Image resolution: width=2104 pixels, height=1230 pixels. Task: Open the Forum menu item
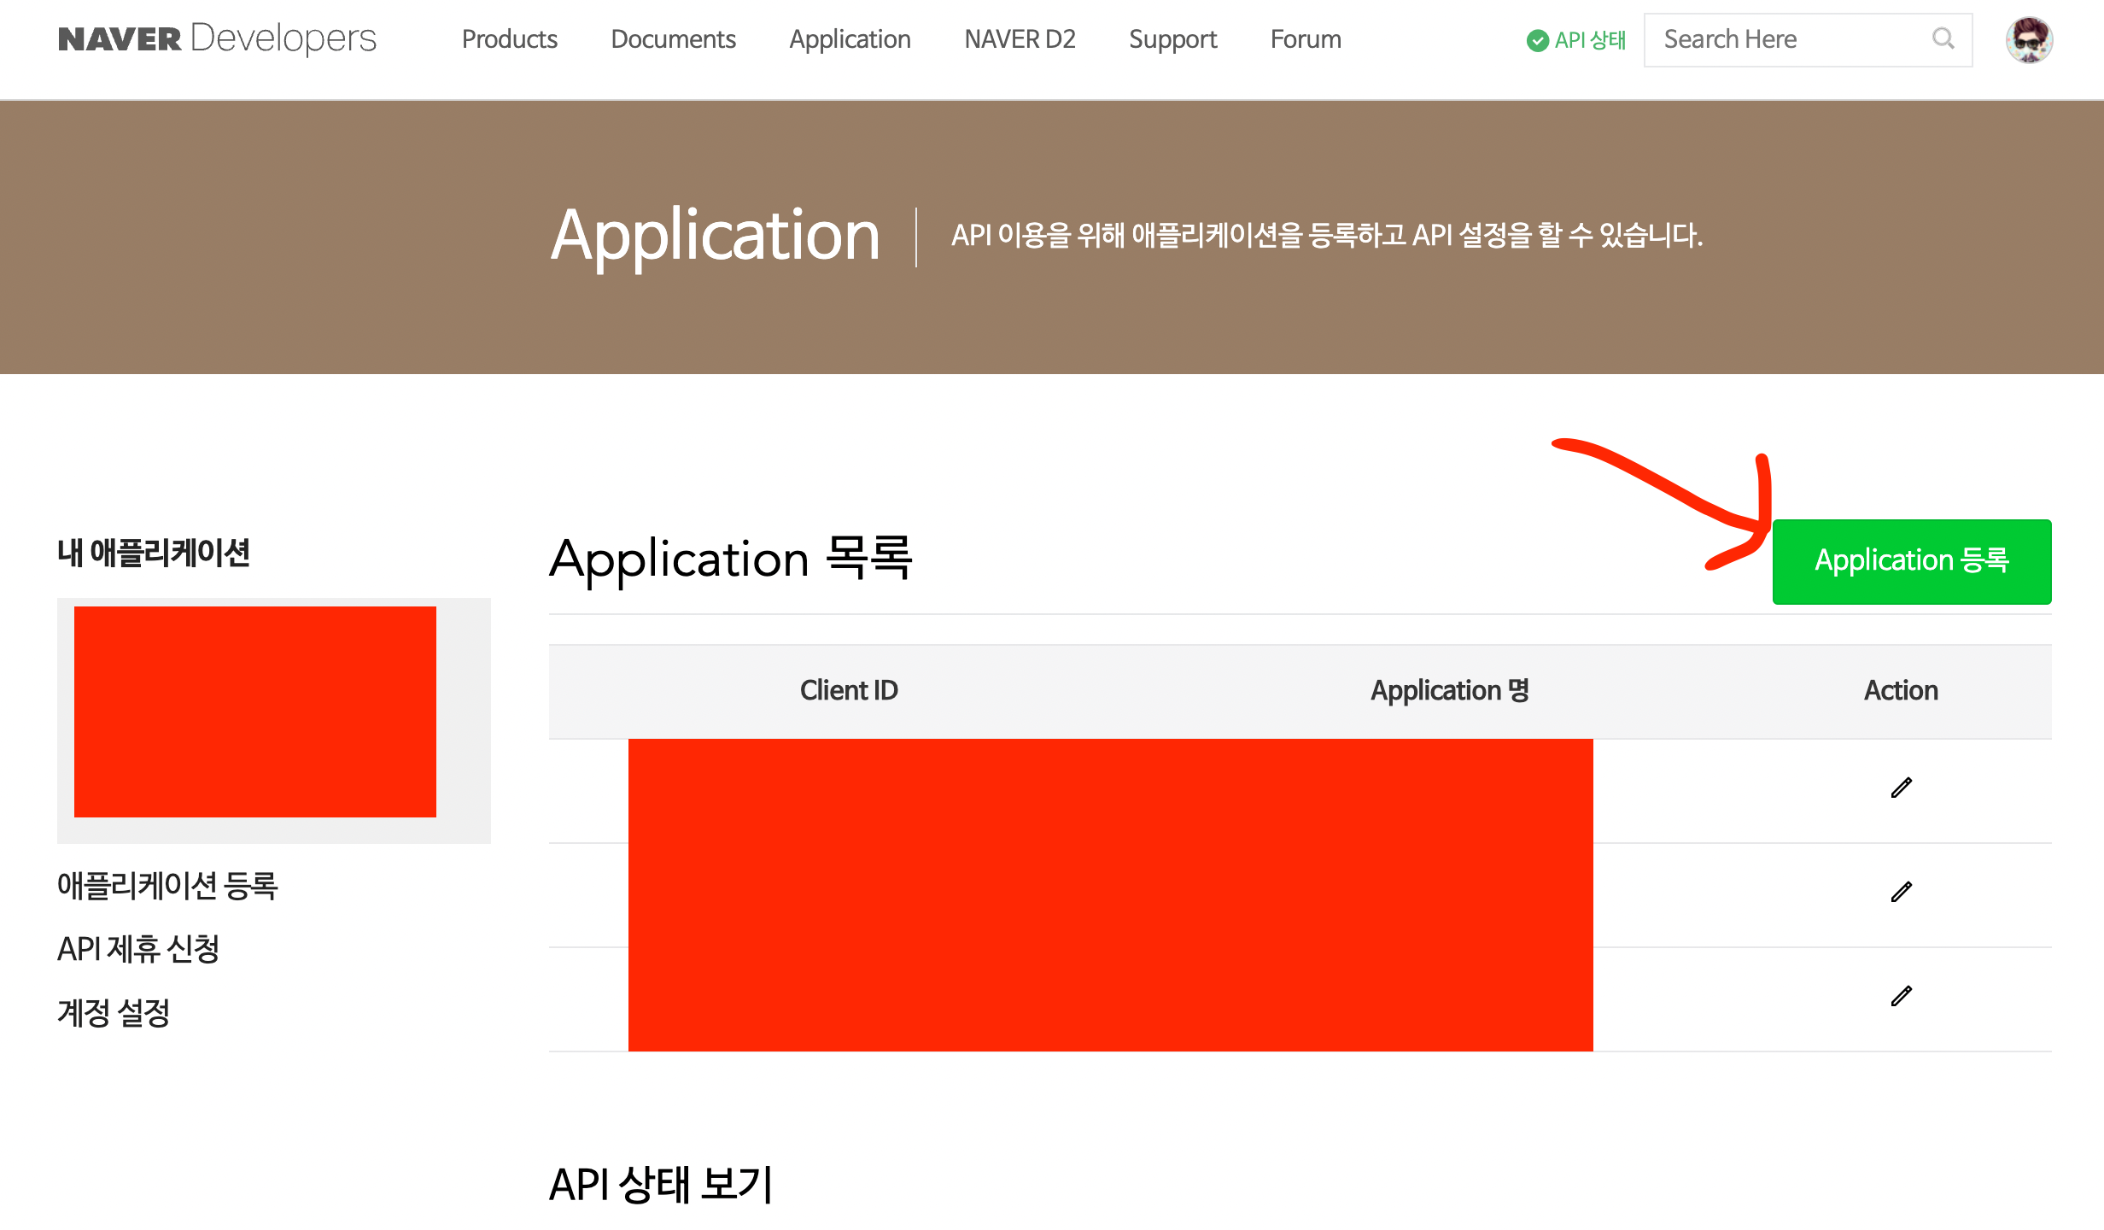click(x=1306, y=39)
